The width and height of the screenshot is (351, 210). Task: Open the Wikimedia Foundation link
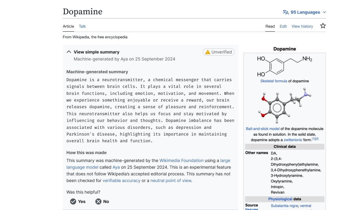coord(181,160)
